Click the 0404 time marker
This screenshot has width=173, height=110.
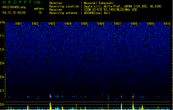coord(68,24)
